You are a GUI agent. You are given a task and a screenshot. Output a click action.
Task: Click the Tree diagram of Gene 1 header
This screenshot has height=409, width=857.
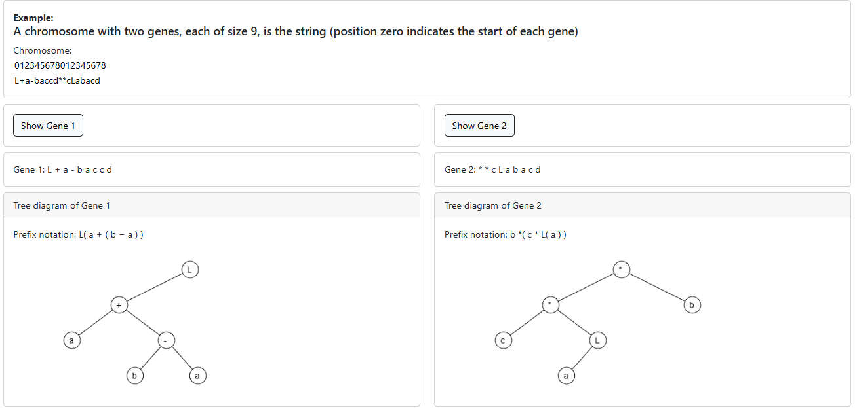pos(62,205)
